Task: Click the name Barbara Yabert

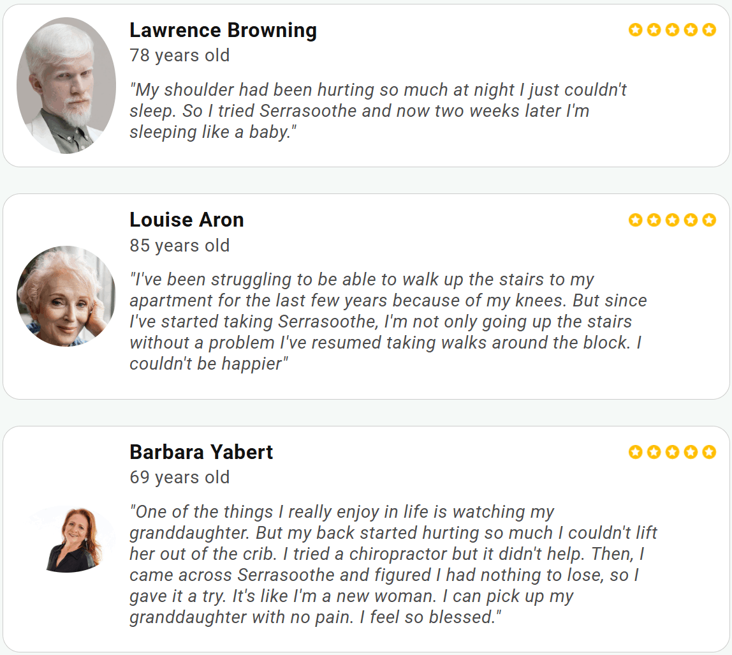Action: tap(201, 452)
